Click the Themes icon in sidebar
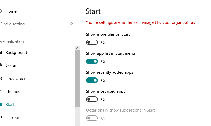This screenshot has height=126, width=211. [1, 92]
